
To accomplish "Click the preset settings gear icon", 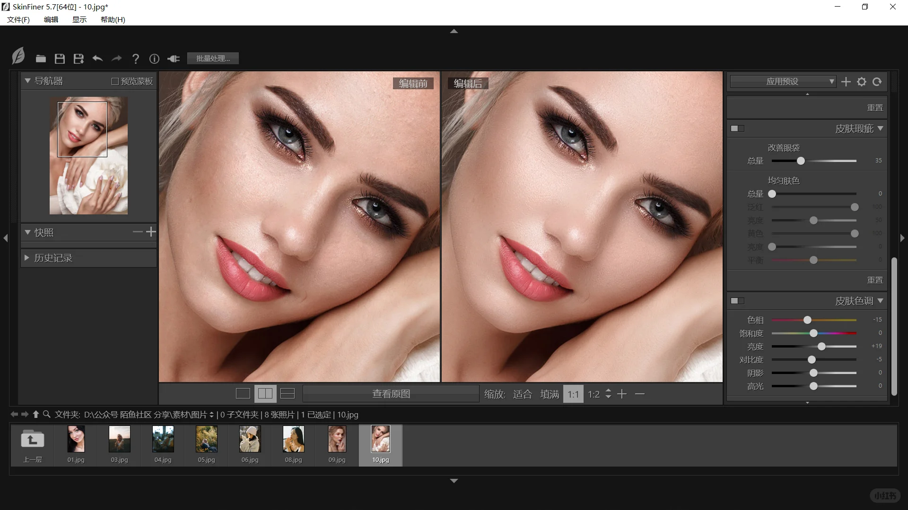I will [862, 82].
